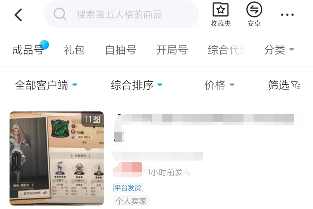Focus the 搜索第五人格的商品 search field

[x=122, y=14]
